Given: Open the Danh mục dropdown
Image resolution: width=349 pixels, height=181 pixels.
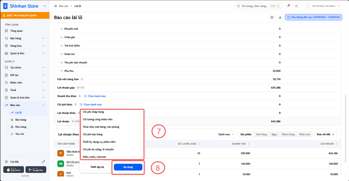Looking at the screenshot, I should point(226,134).
